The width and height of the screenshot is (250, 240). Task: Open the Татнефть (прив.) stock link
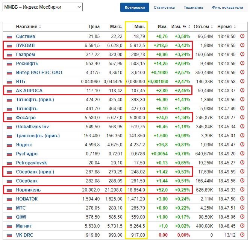tap(35, 100)
